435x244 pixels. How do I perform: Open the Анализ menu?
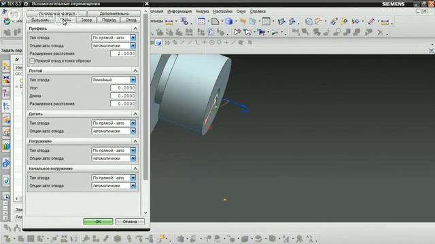tap(203, 12)
